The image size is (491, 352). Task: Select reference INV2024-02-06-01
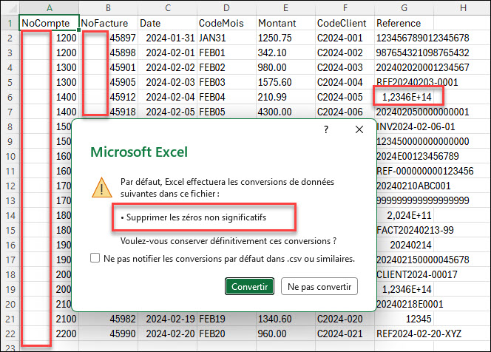[x=416, y=127]
